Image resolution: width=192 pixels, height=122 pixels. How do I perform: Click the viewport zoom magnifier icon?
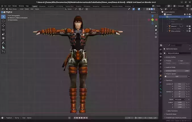pos(156,26)
